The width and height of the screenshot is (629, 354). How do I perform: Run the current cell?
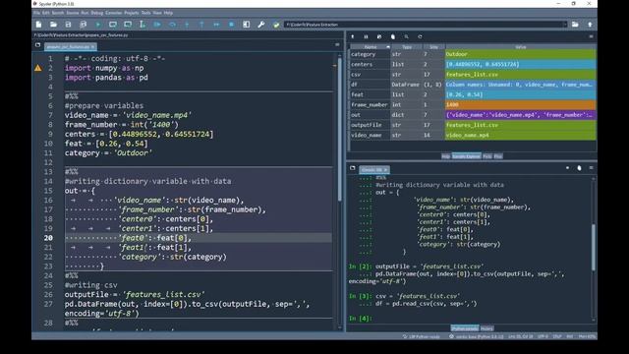click(113, 25)
